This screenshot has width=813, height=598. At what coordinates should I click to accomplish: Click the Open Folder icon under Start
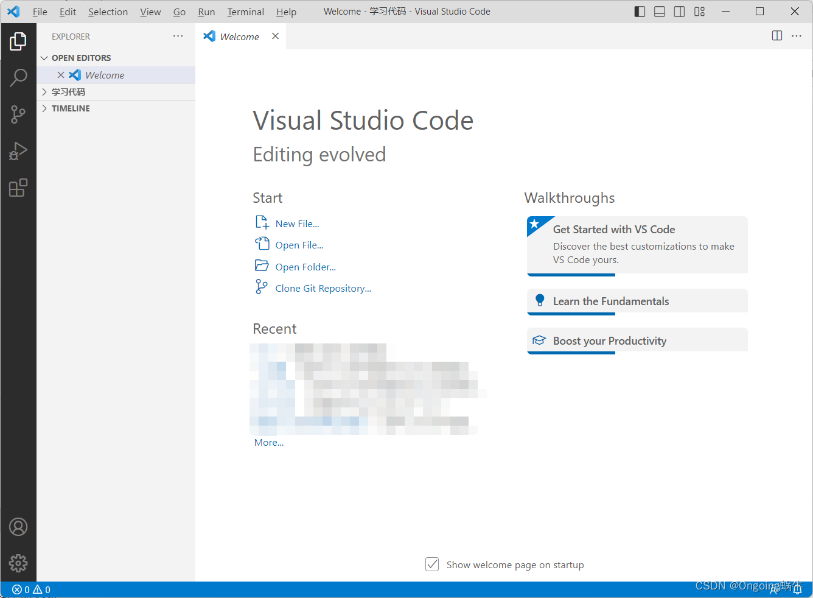pos(262,266)
